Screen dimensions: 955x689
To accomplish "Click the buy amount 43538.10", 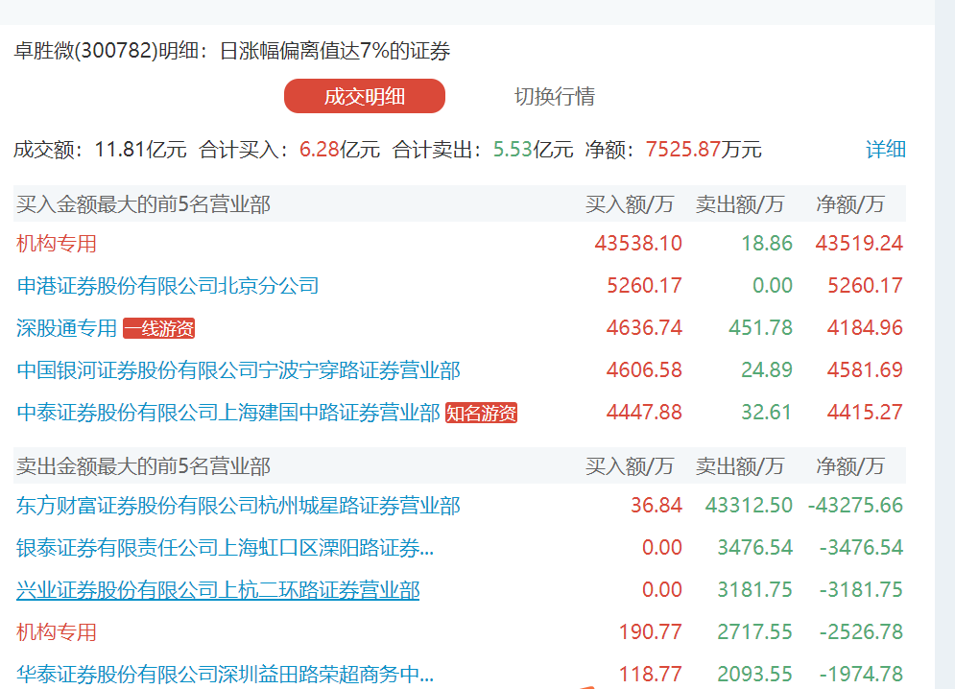I will 638,244.
